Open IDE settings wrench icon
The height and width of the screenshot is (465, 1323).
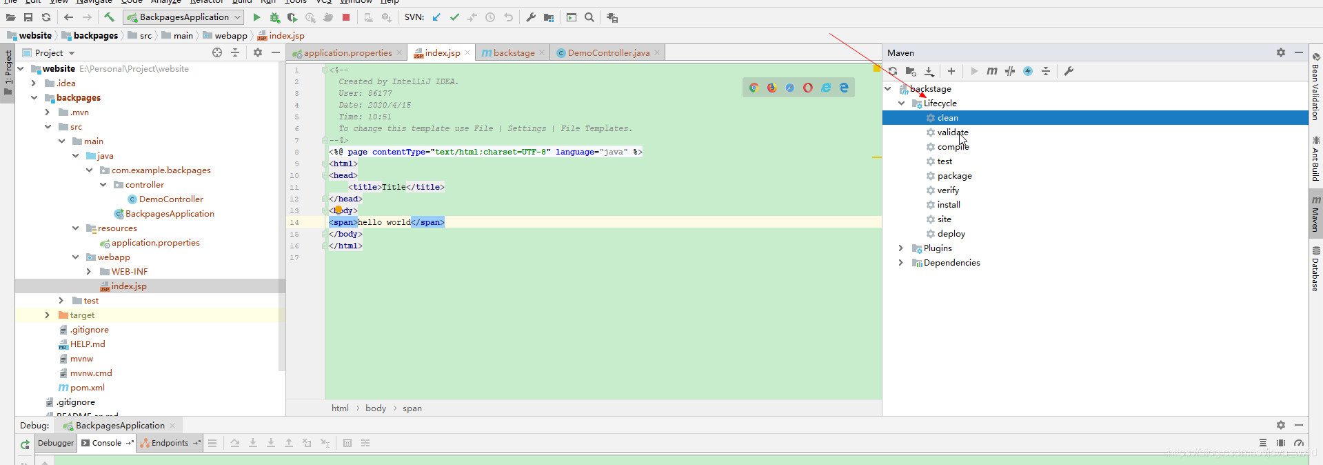click(x=531, y=17)
